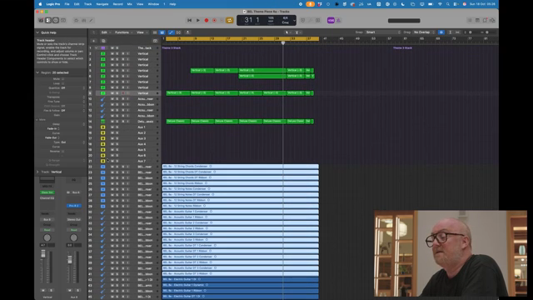Click the list view button in tracks menu bar

click(155, 32)
